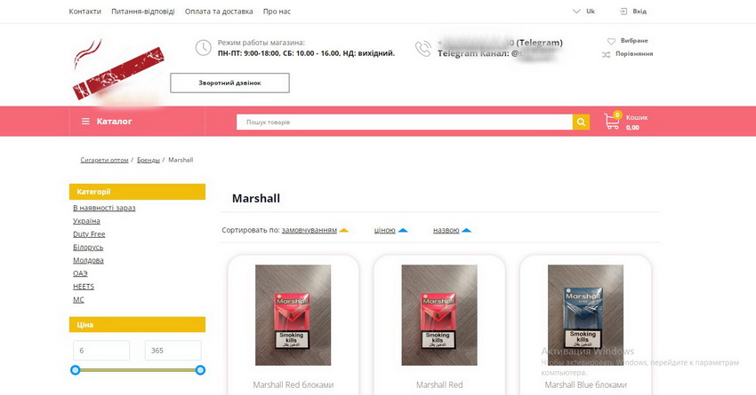This screenshot has width=756, height=395.
Task: Click the login icon beside Вхід
Action: pyautogui.click(x=623, y=11)
